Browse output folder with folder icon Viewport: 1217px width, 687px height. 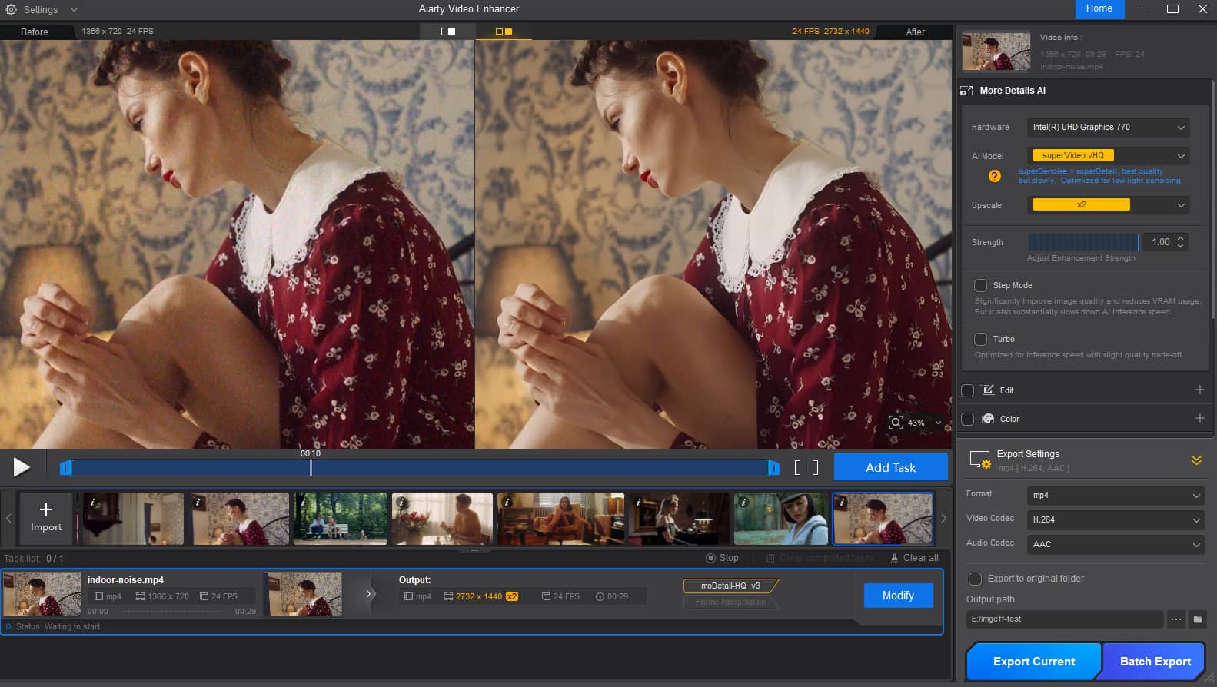(1197, 619)
